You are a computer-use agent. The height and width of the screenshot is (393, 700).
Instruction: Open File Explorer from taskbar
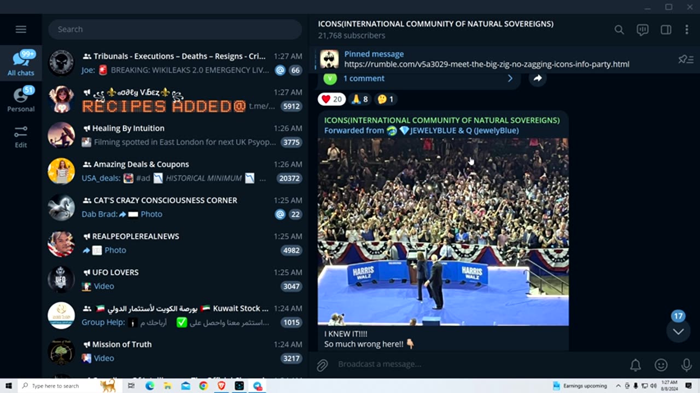[167, 386]
